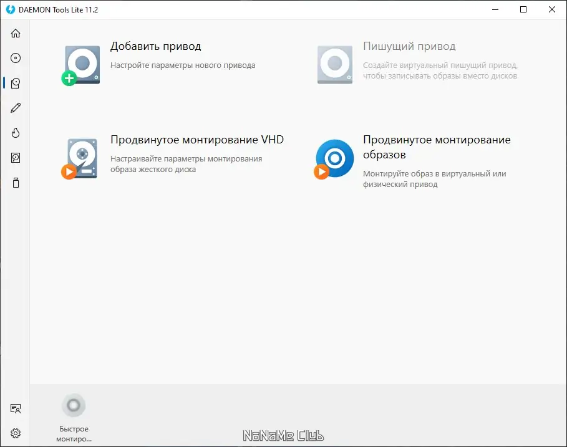Open the Burn flame icon in sidebar
This screenshot has height=447, width=567.
[16, 133]
